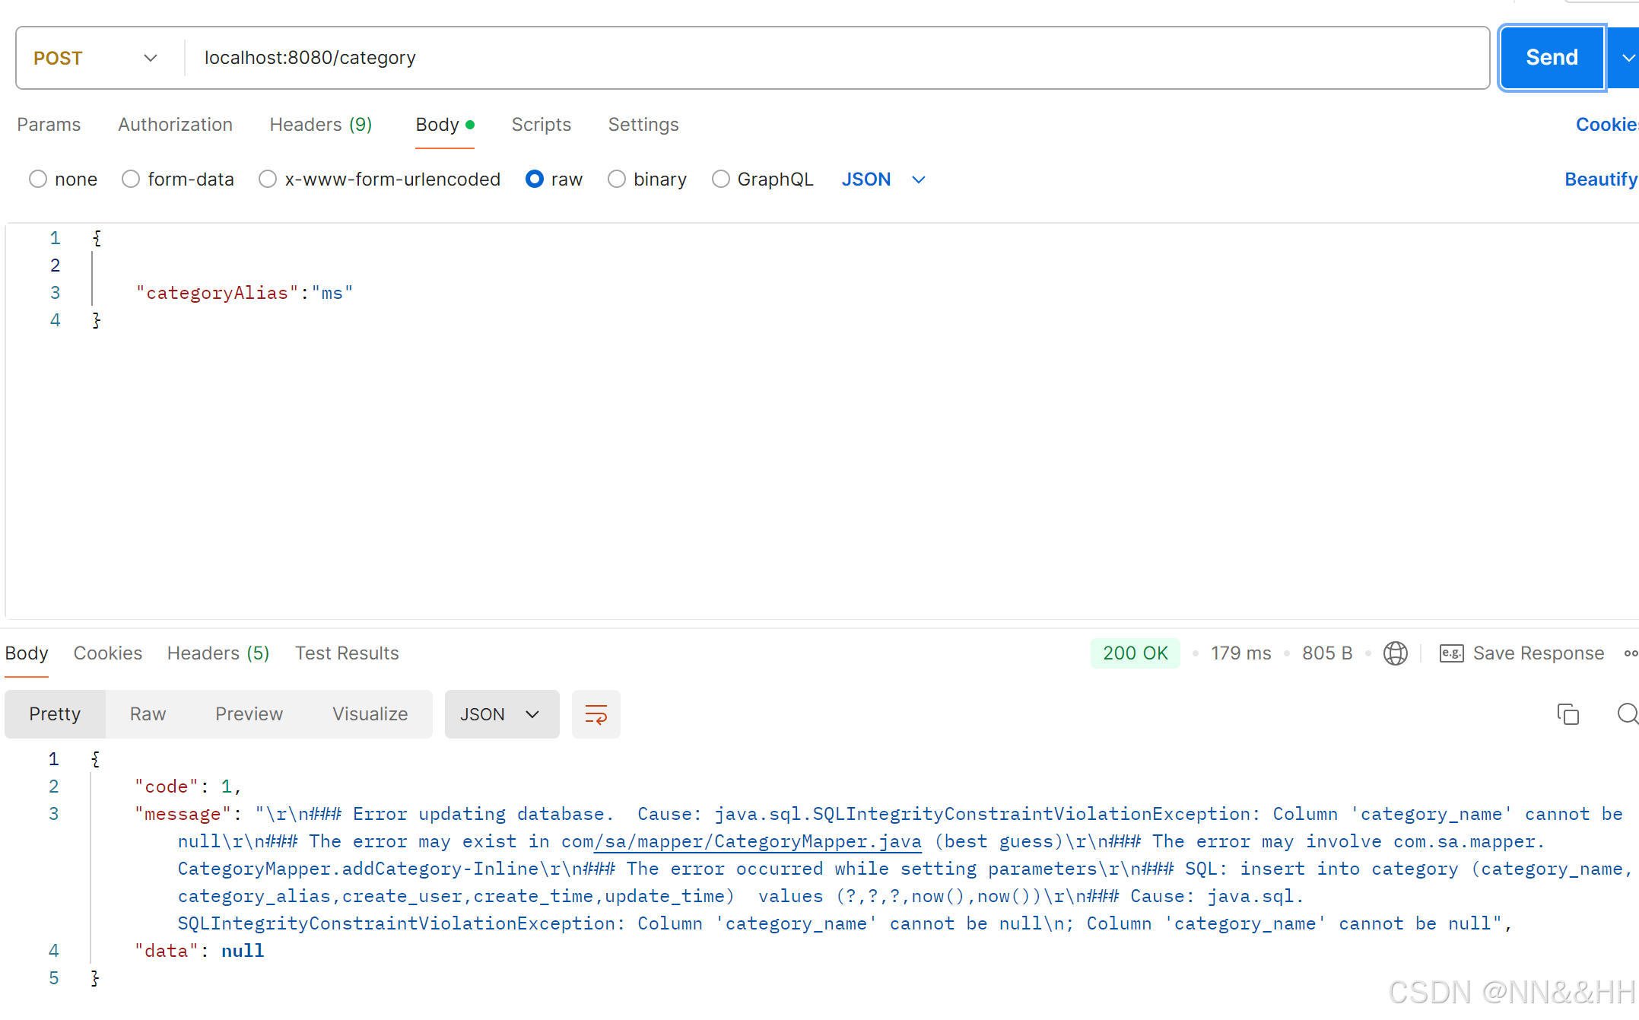Select the Pretty response view
Viewport: 1639px width, 1020px height.
55,713
